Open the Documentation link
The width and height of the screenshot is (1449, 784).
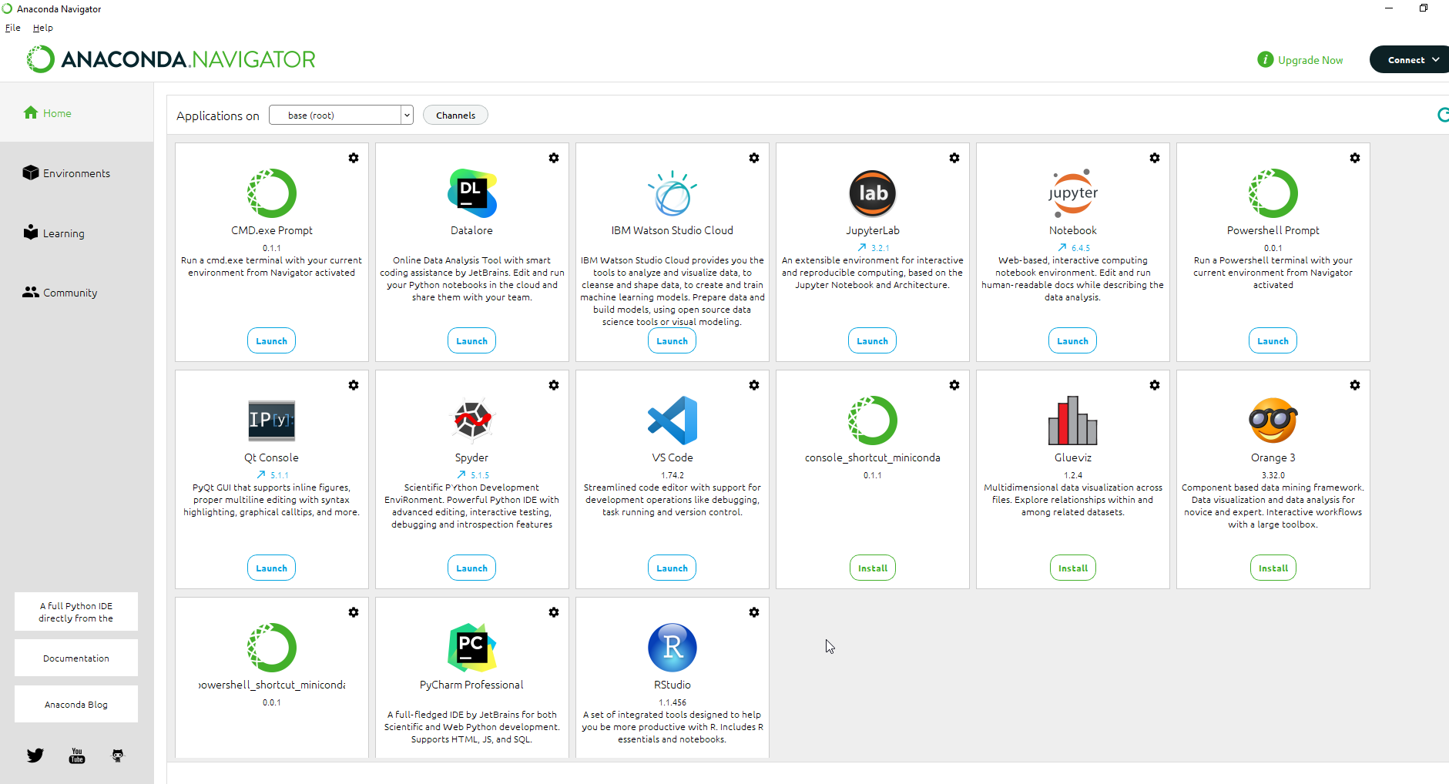pyautogui.click(x=76, y=658)
